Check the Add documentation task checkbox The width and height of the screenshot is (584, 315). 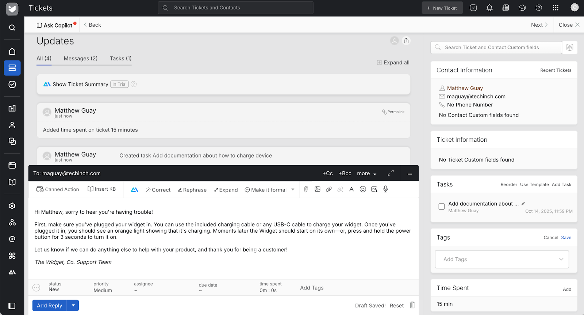(x=442, y=206)
